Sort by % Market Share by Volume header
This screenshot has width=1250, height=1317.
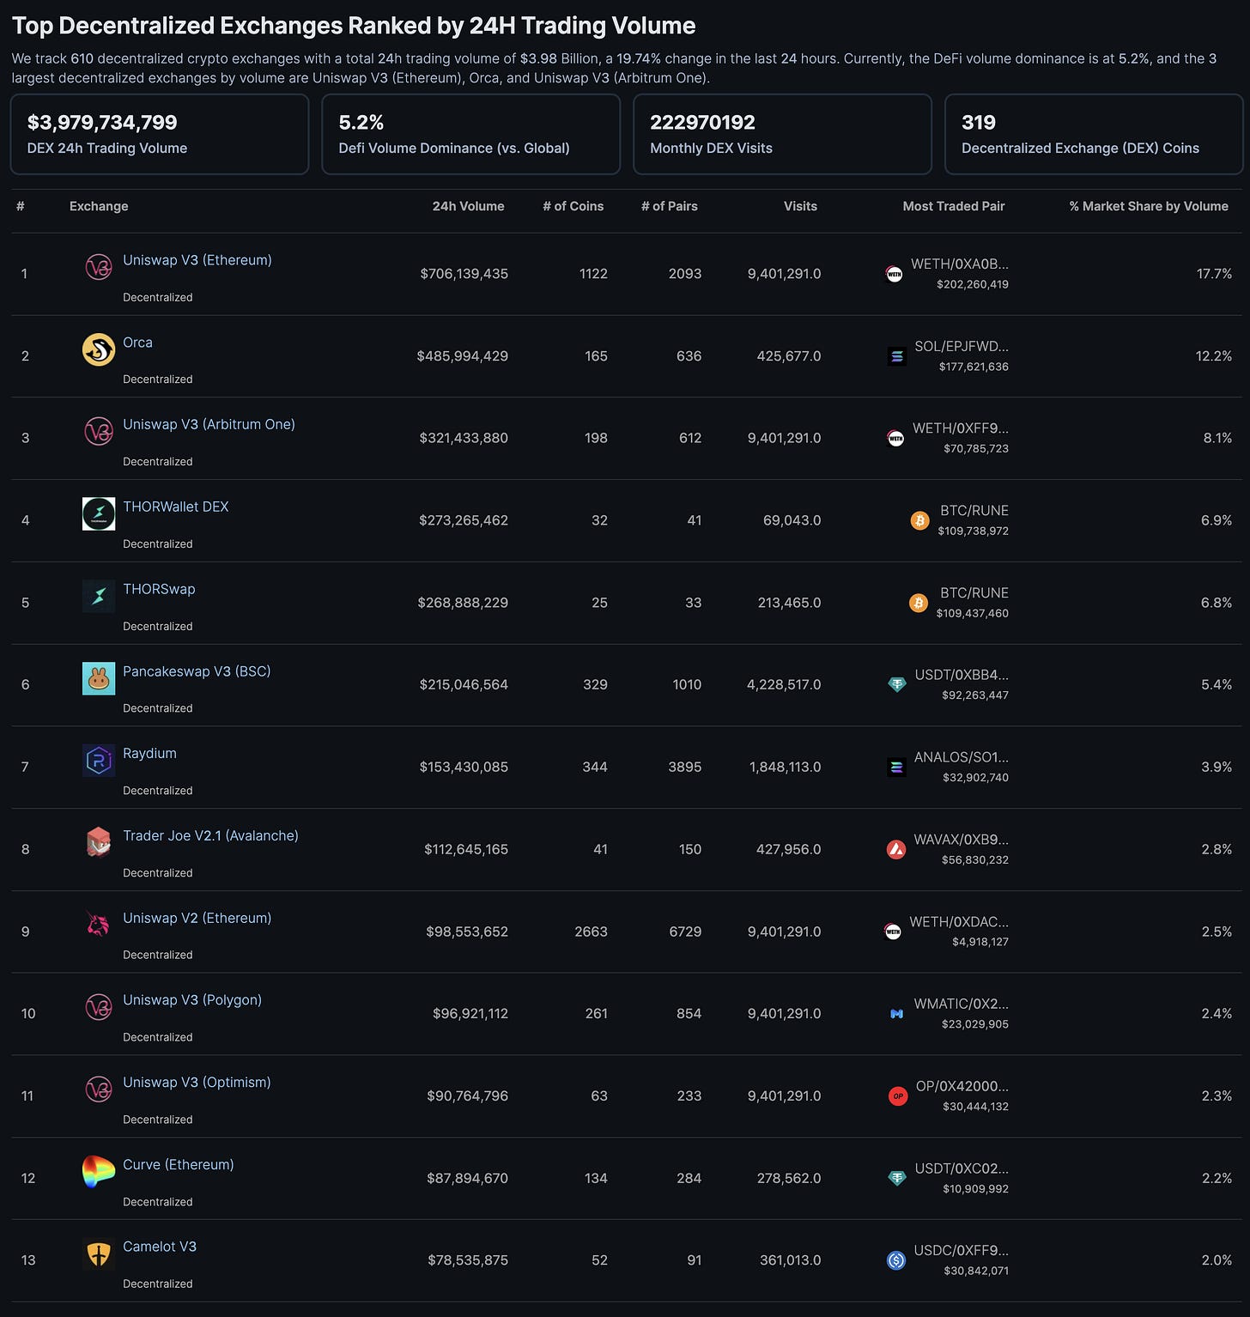pyautogui.click(x=1149, y=206)
